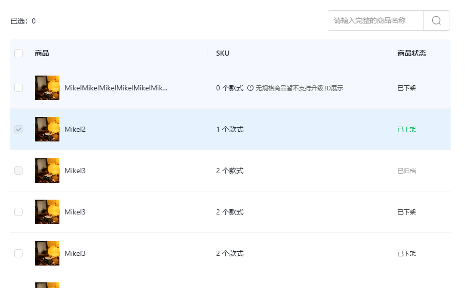Check the box for MikelMikelMikel... product row
465x288 pixels.
(18, 88)
